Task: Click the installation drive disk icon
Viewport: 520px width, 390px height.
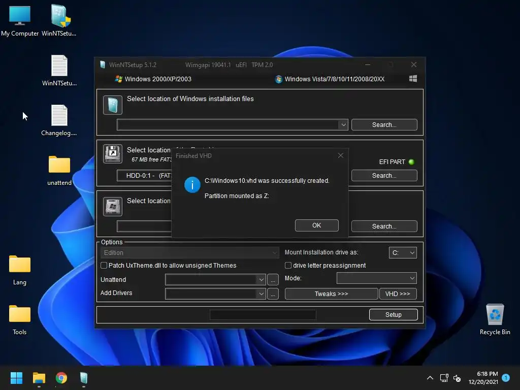Action: pos(113,206)
